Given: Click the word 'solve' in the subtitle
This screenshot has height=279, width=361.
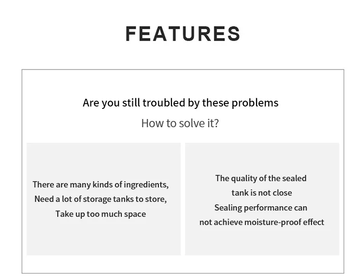Looking at the screenshot, I should pyautogui.click(x=192, y=123).
